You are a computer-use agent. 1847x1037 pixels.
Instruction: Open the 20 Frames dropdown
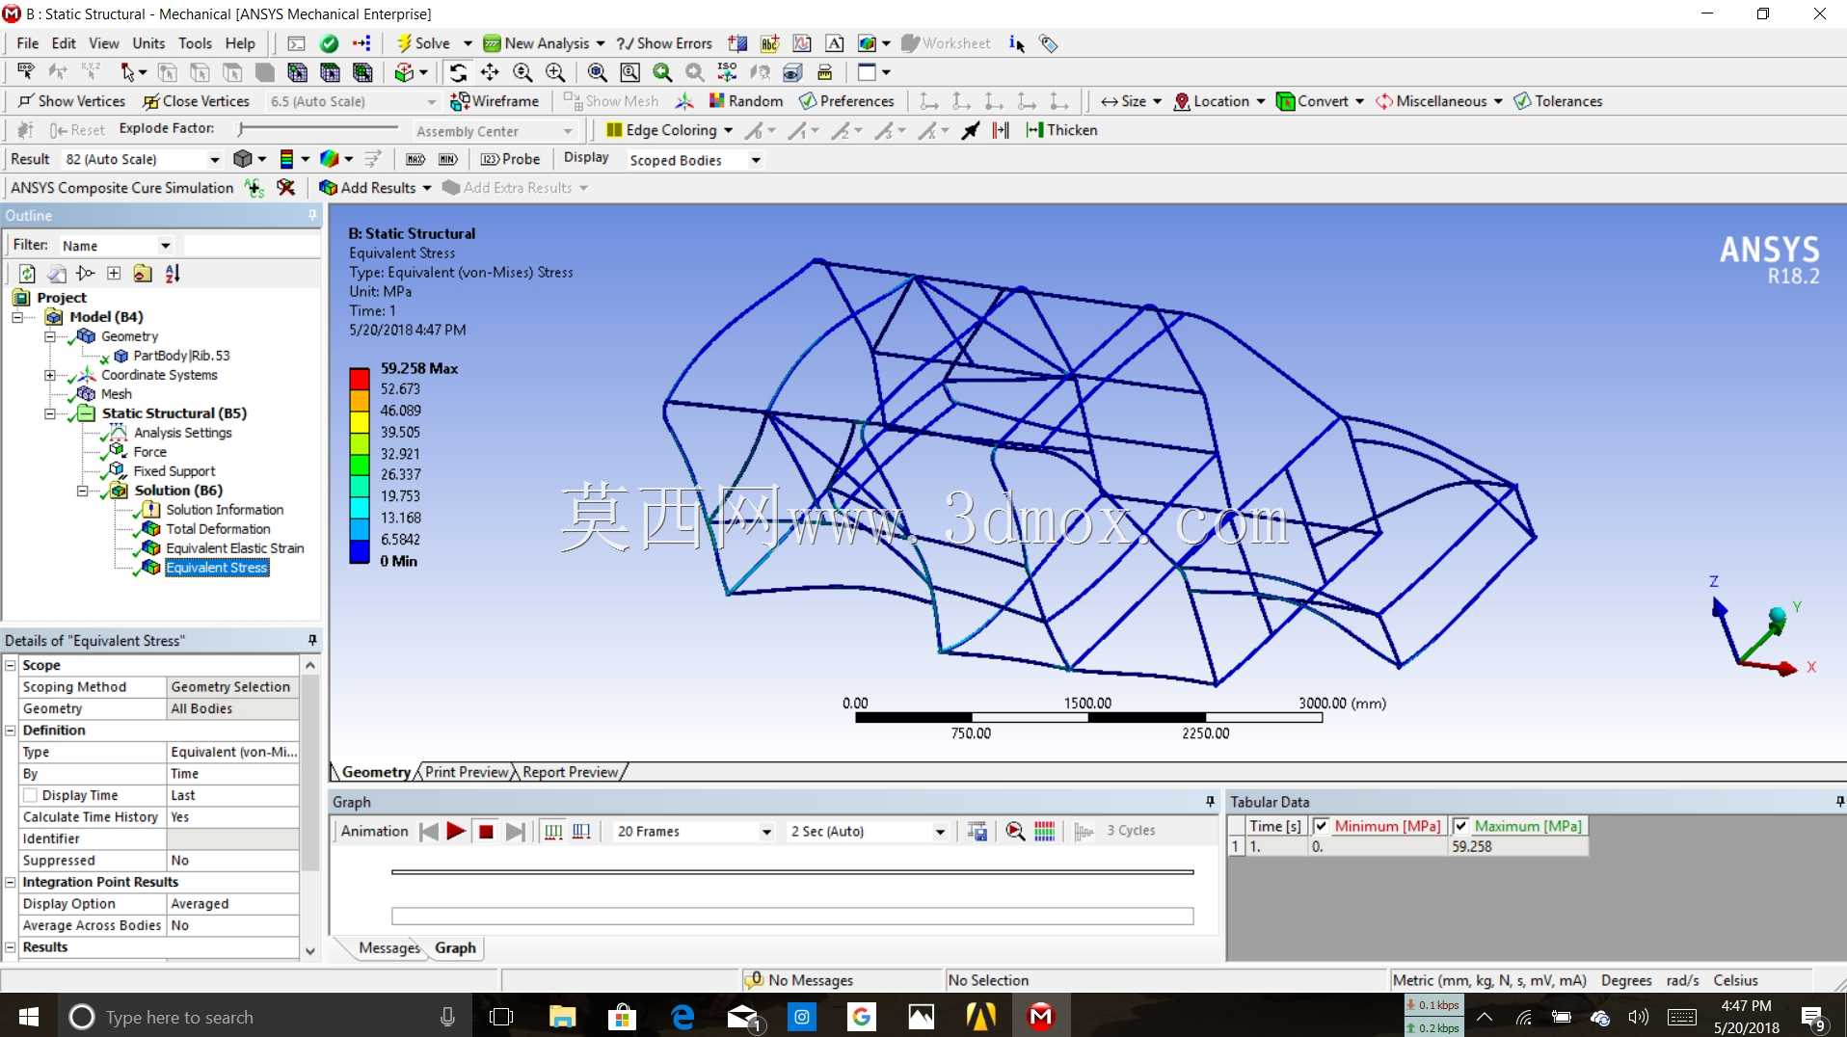point(766,832)
